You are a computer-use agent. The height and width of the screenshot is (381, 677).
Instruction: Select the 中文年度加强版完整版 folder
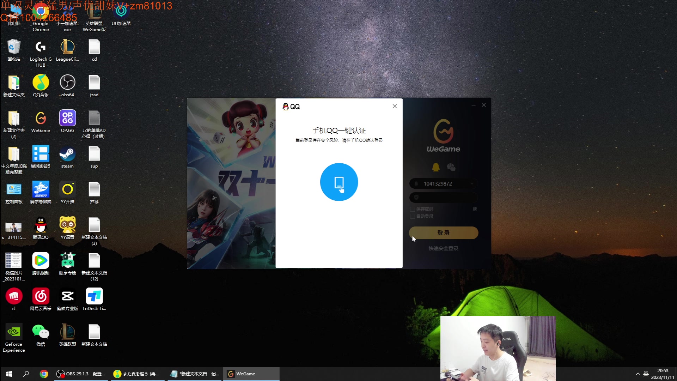click(14, 160)
